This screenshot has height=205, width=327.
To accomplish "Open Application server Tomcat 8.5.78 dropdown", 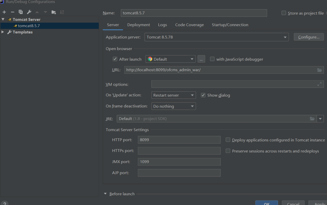I will (x=216, y=37).
